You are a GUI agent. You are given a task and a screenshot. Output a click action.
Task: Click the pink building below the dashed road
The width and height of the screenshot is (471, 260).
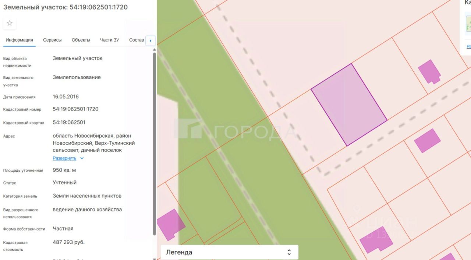click(427, 140)
